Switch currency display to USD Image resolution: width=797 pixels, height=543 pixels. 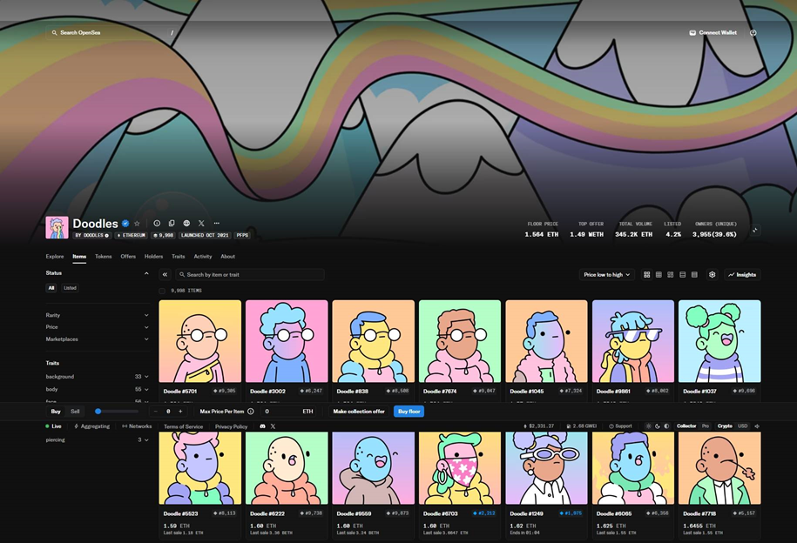pos(743,426)
